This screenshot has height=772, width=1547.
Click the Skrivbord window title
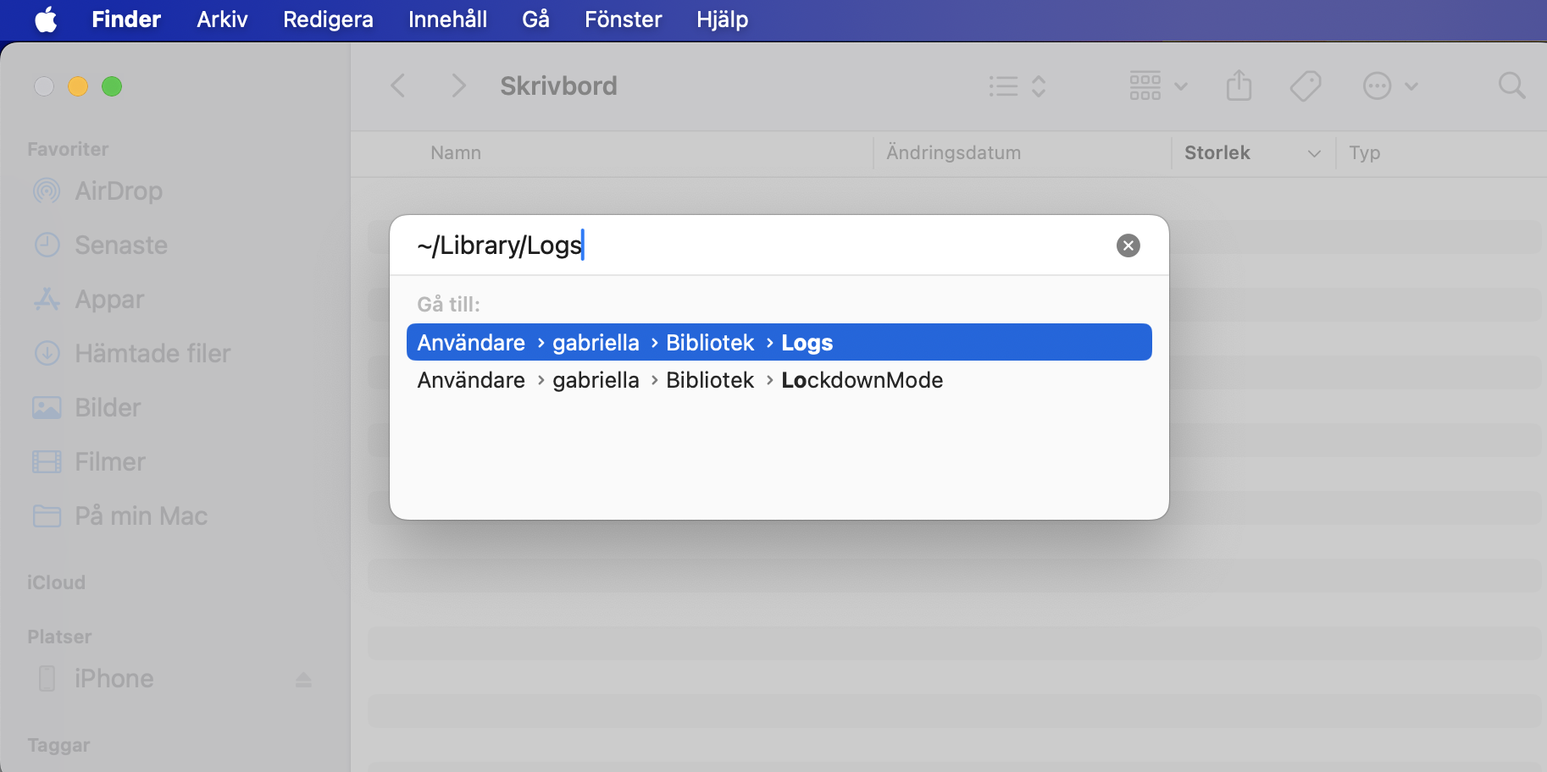pos(558,85)
